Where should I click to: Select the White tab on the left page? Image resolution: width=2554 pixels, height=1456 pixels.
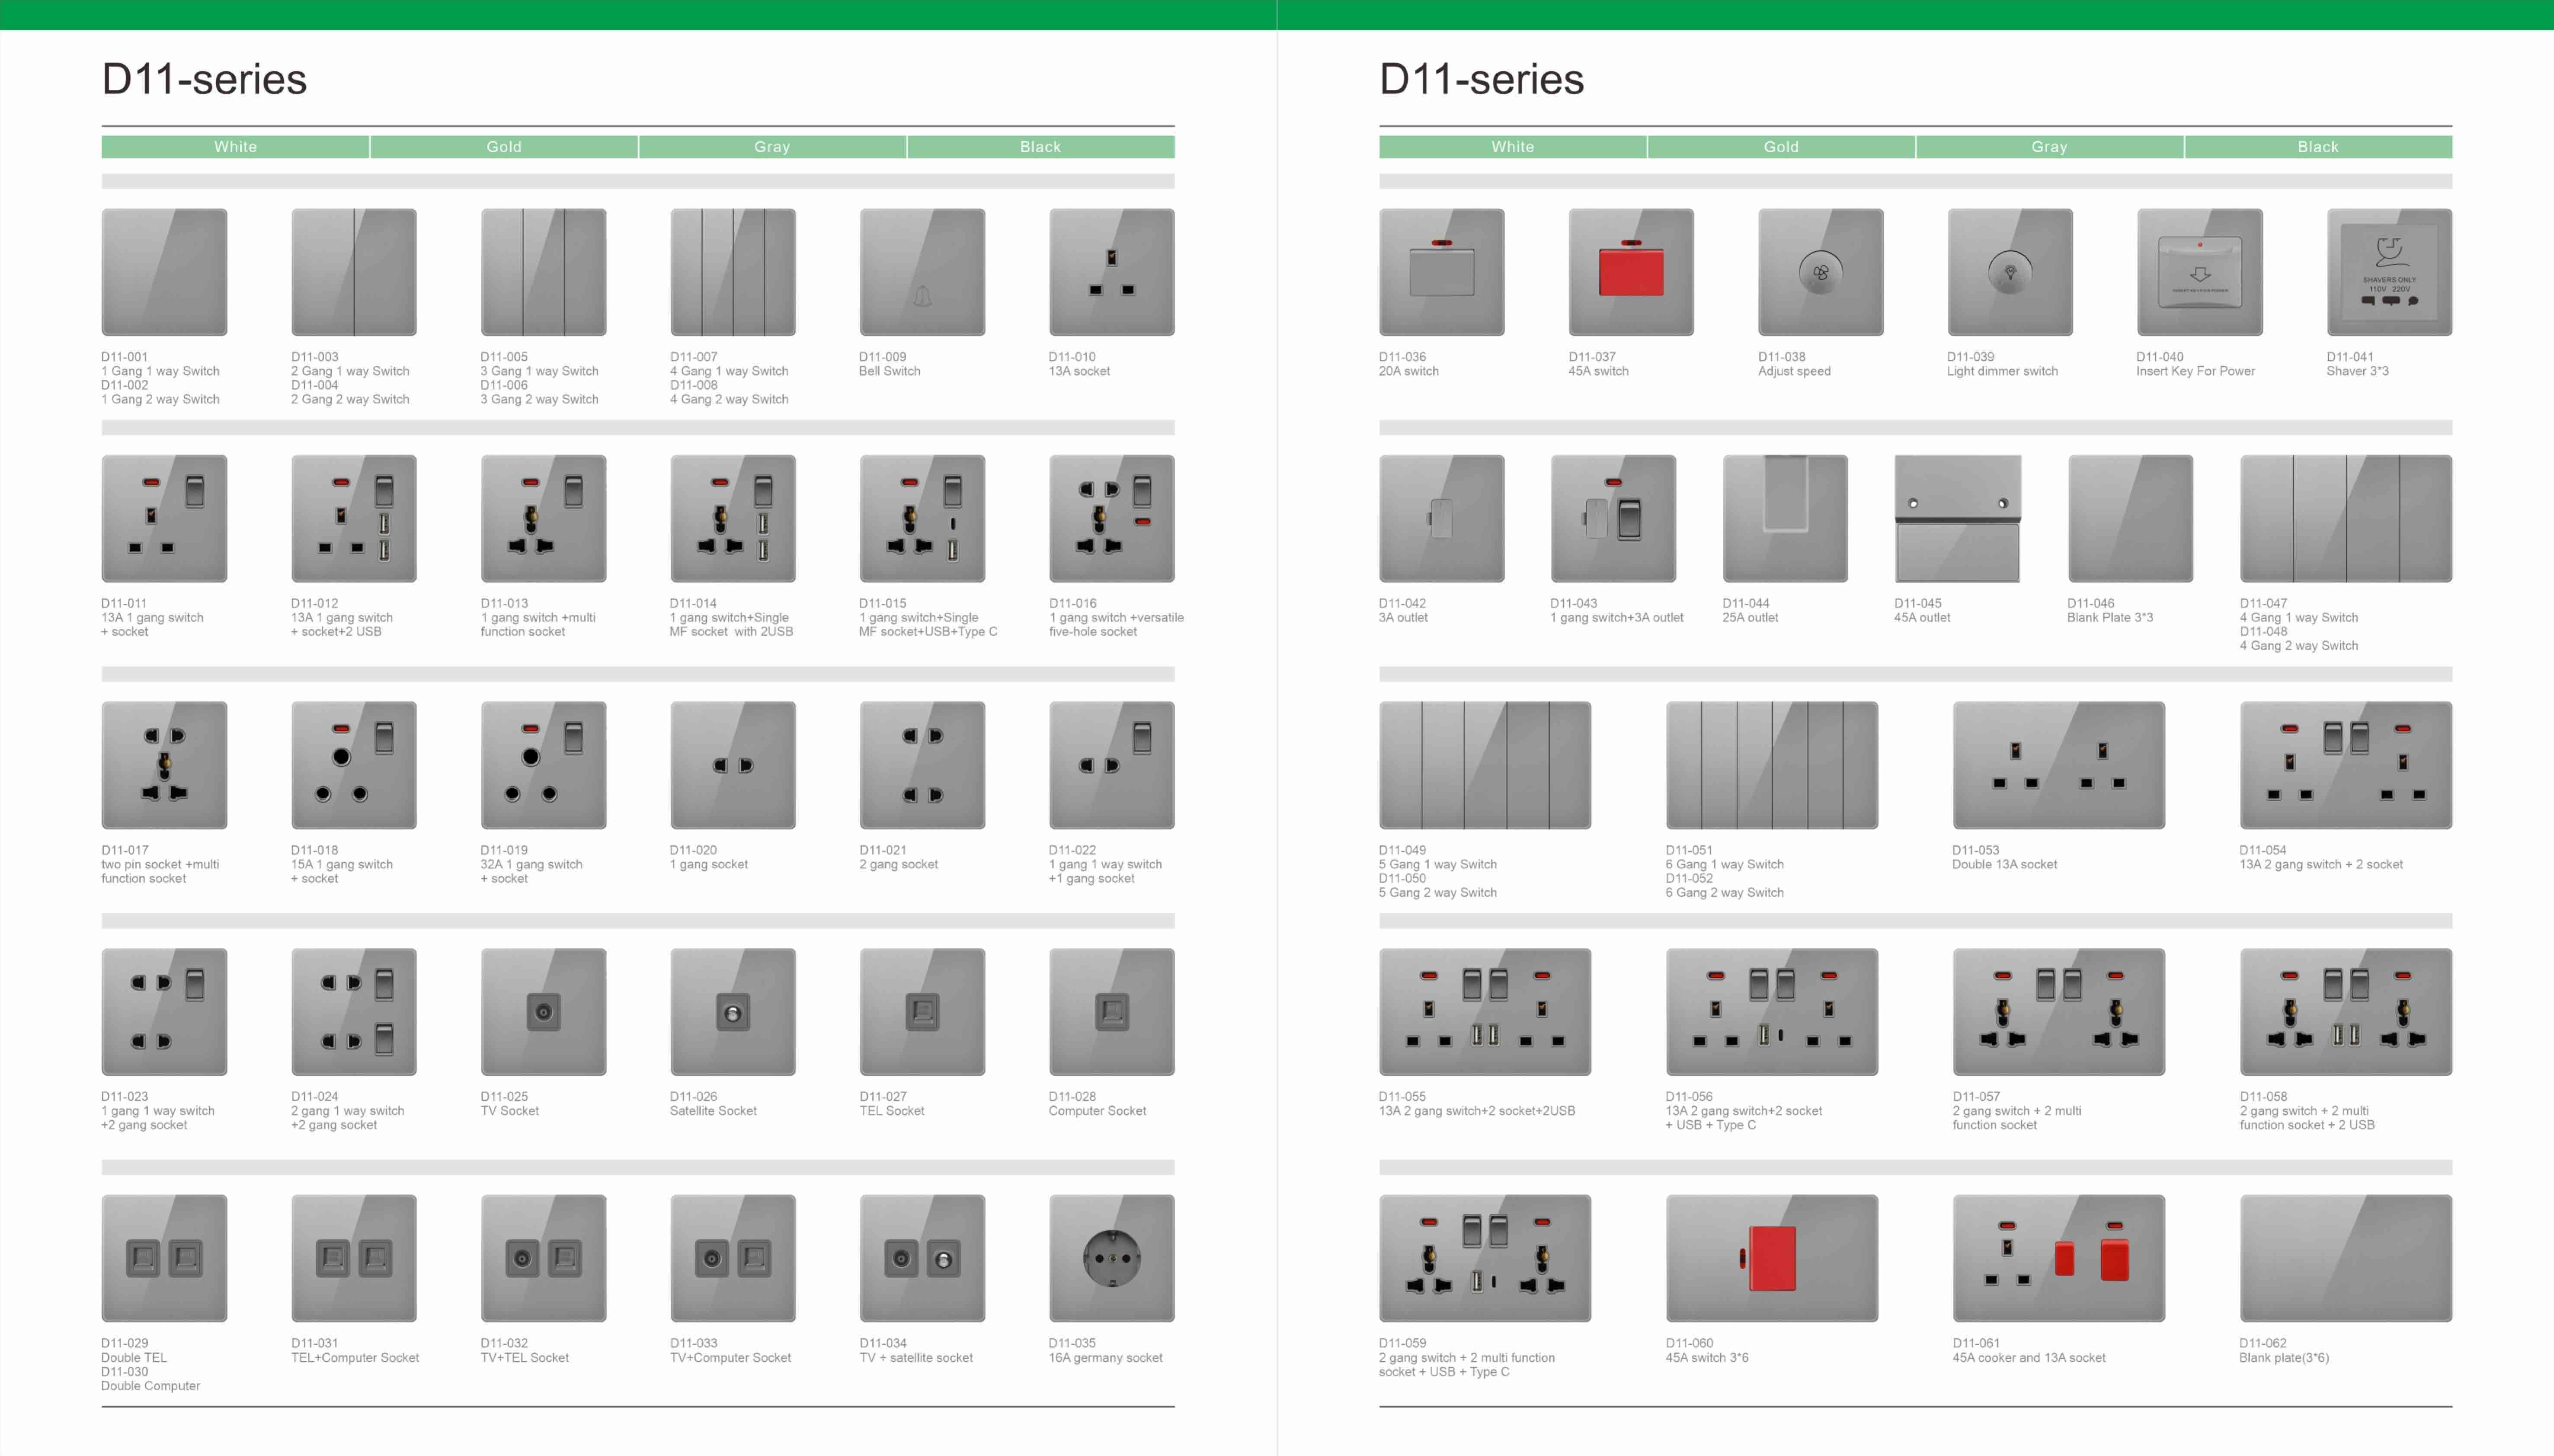[235, 147]
